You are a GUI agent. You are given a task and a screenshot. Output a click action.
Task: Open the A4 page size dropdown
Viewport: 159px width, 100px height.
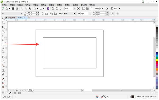[22, 14]
